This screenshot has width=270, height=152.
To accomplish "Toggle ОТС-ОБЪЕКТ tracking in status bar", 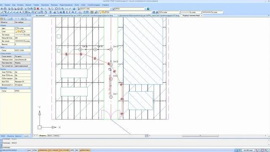I will click(54, 150).
